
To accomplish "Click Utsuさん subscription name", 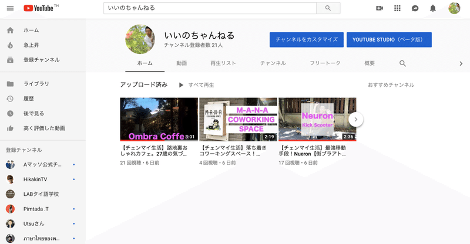I will (34, 223).
